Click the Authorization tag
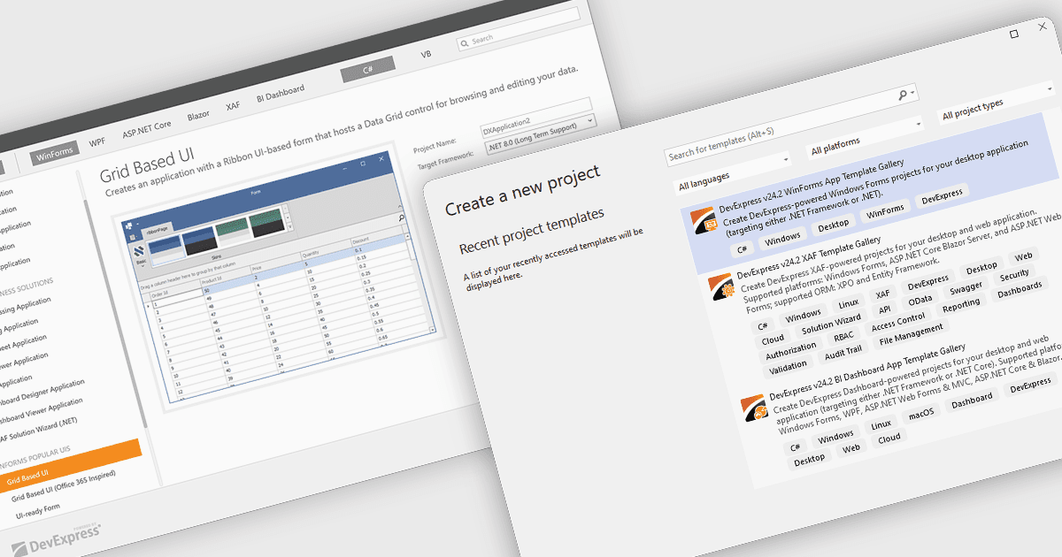This screenshot has width=1062, height=557. [791, 350]
